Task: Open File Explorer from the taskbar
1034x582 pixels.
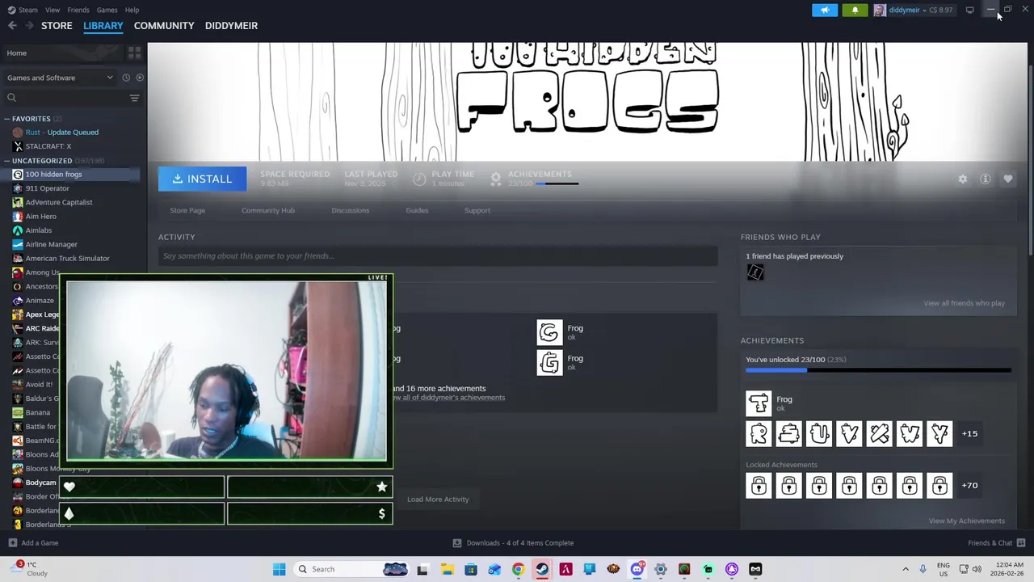Action: pos(447,569)
